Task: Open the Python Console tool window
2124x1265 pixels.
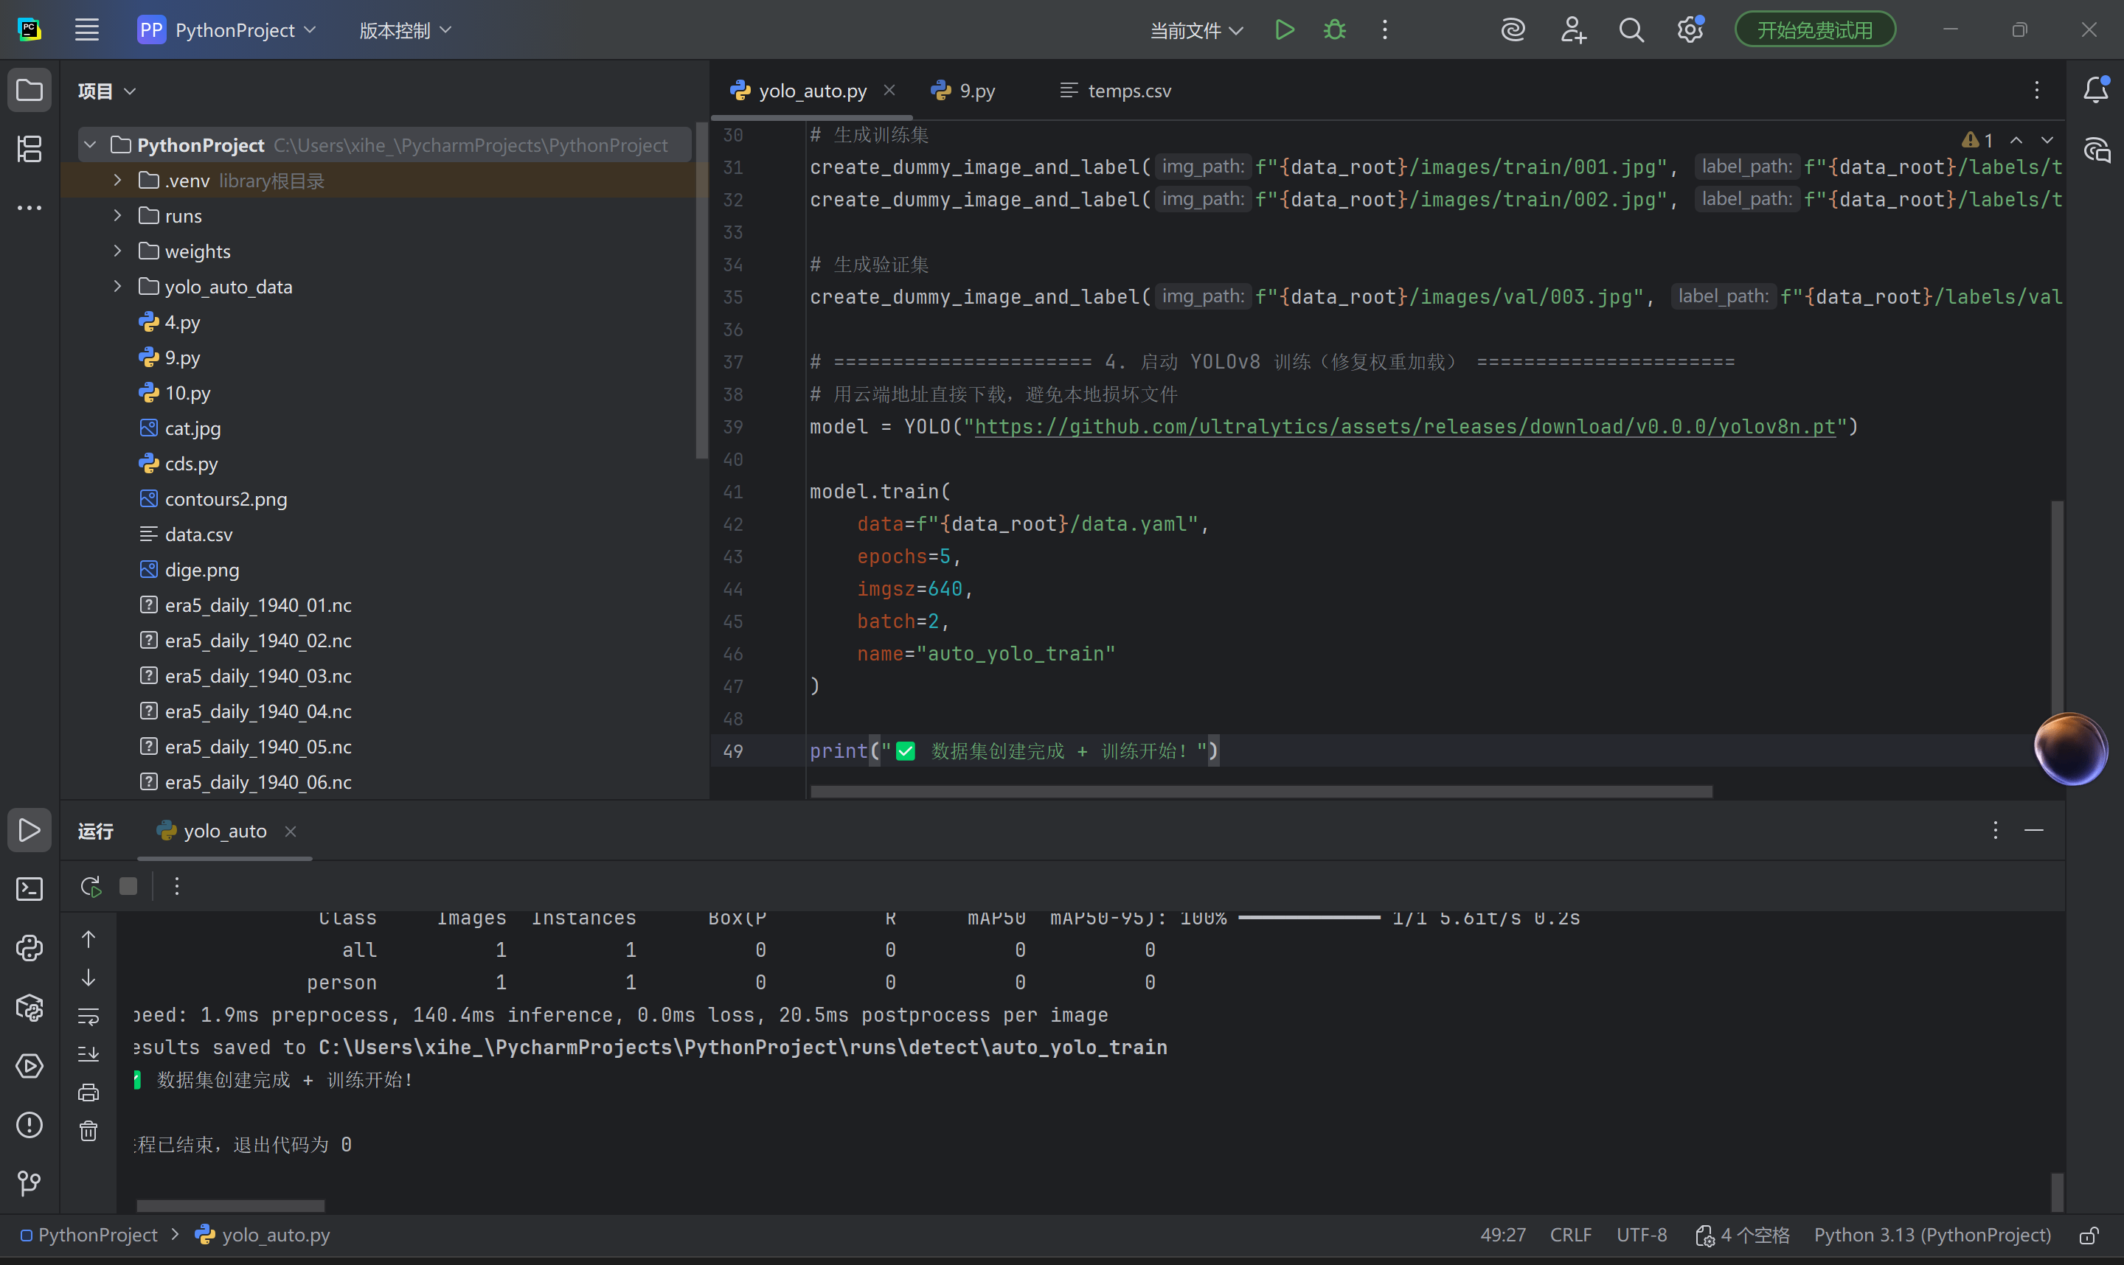Action: (x=29, y=948)
